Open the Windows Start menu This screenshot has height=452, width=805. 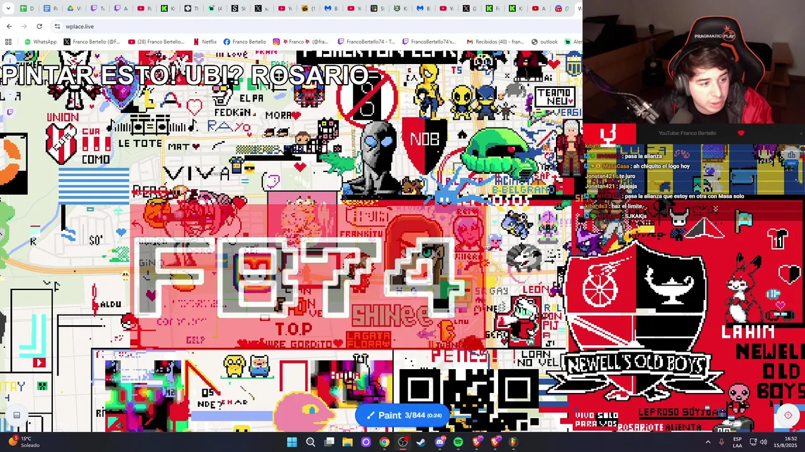point(292,442)
